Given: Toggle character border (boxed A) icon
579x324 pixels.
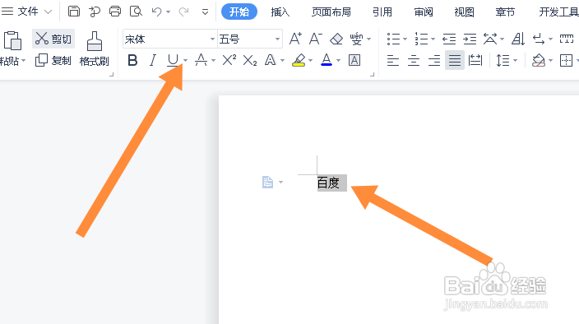Looking at the screenshot, I should point(354,60).
